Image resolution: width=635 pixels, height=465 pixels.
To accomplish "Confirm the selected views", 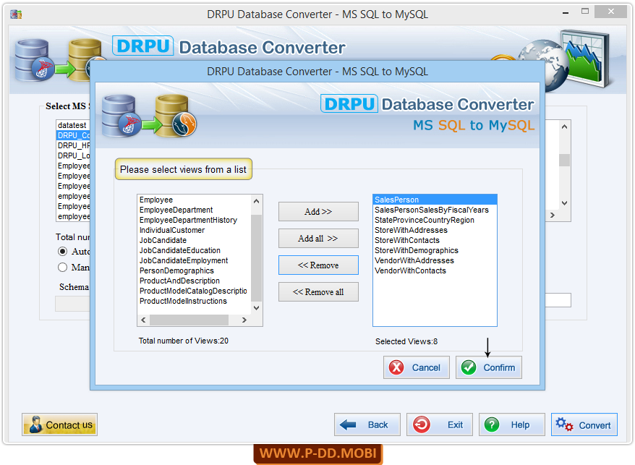I will pos(489,367).
